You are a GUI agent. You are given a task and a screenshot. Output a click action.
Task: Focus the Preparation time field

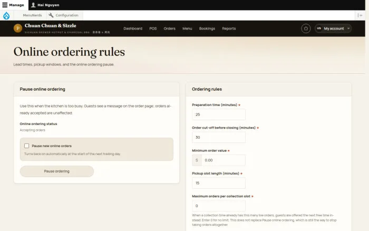pos(219,114)
